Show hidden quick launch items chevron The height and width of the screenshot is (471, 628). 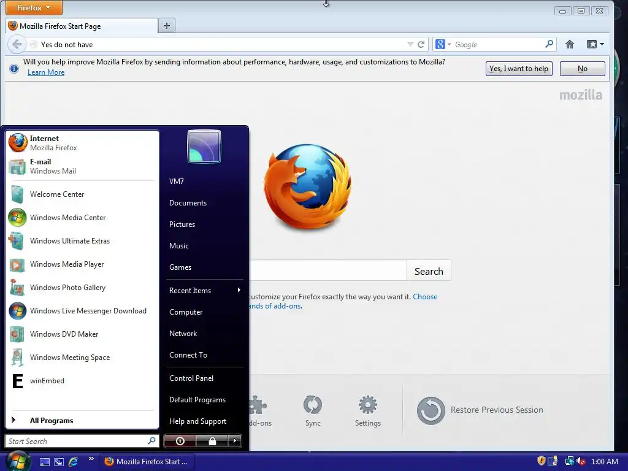pyautogui.click(x=91, y=459)
